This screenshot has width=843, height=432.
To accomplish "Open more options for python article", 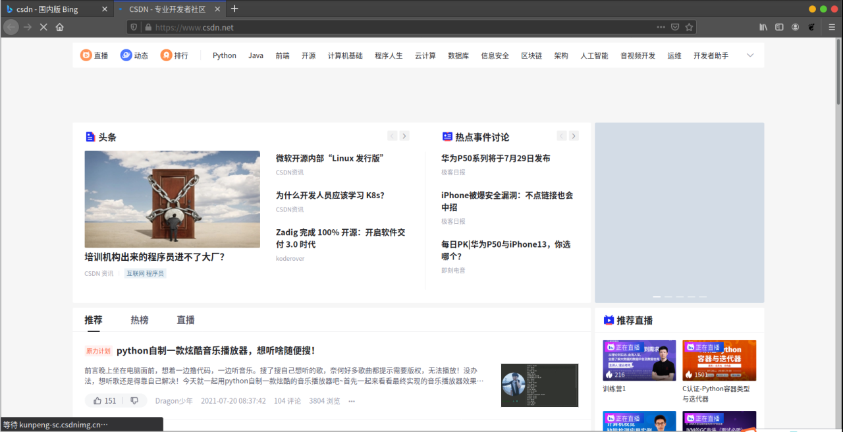I will coord(352,401).
